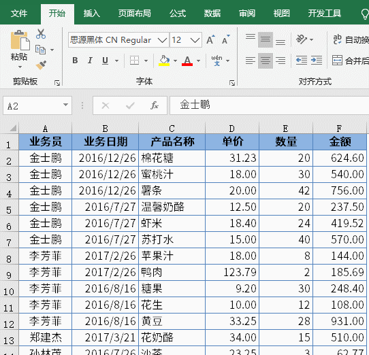Click the Paste clipboard icon

tap(20, 40)
